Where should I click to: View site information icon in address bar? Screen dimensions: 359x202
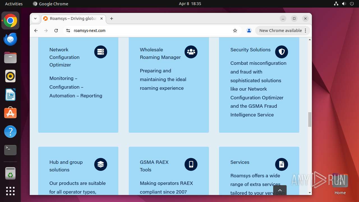68,31
